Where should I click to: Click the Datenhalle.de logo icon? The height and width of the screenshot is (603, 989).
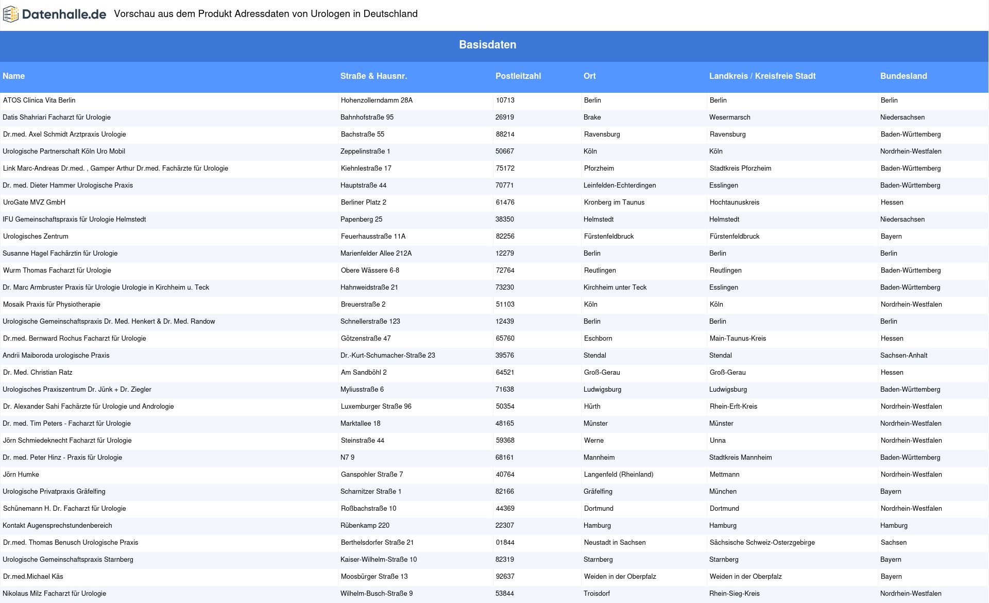[11, 14]
